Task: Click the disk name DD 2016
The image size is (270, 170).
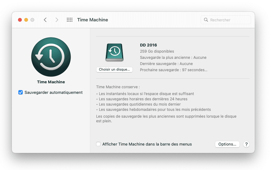Action: pyautogui.click(x=148, y=45)
